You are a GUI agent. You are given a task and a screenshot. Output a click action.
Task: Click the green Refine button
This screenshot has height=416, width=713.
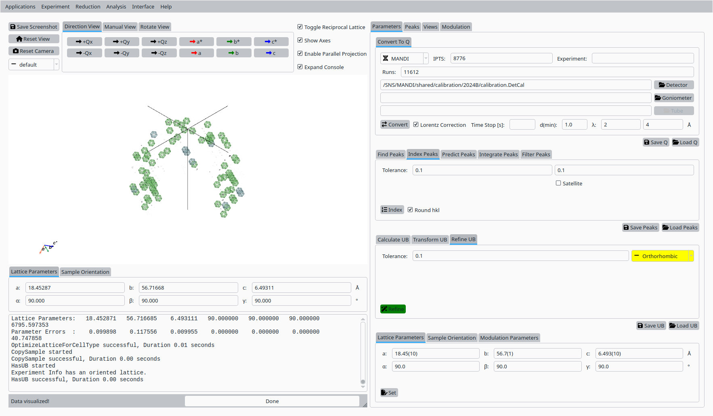(392, 309)
